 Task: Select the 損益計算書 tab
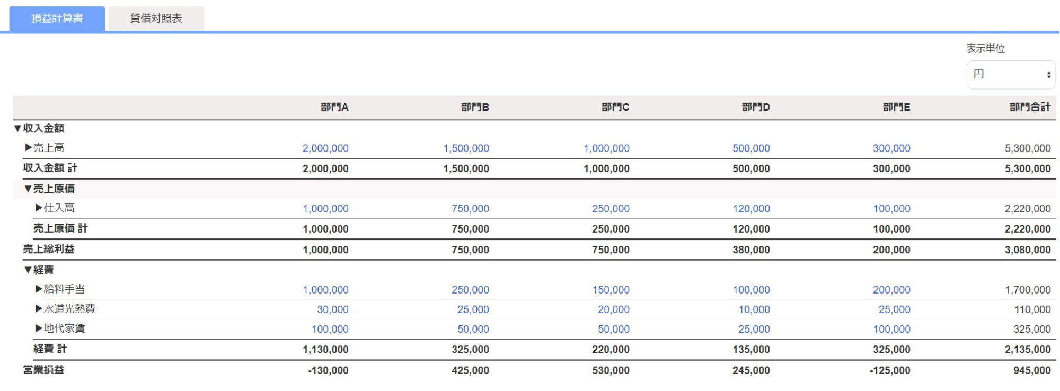pyautogui.click(x=57, y=19)
